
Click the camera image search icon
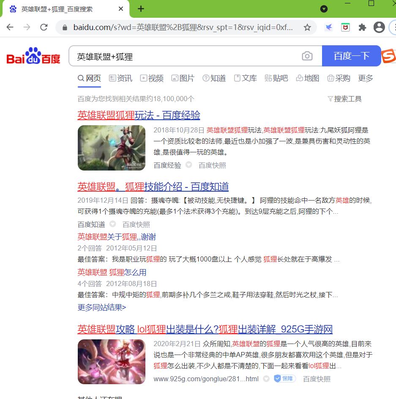tap(307, 56)
